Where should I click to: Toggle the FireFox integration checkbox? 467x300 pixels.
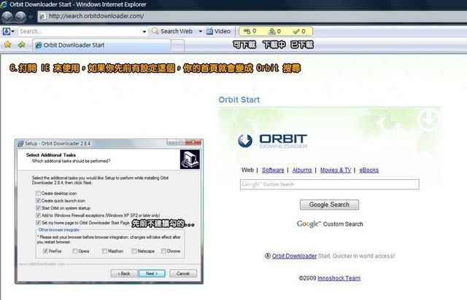pos(45,251)
